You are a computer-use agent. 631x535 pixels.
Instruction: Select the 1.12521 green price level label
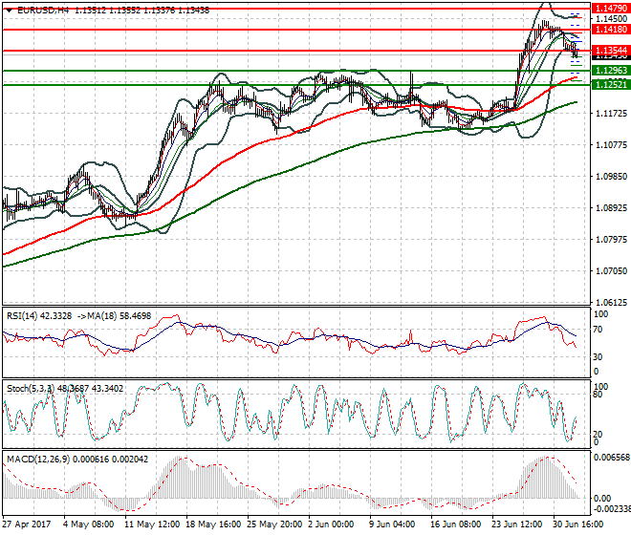611,84
